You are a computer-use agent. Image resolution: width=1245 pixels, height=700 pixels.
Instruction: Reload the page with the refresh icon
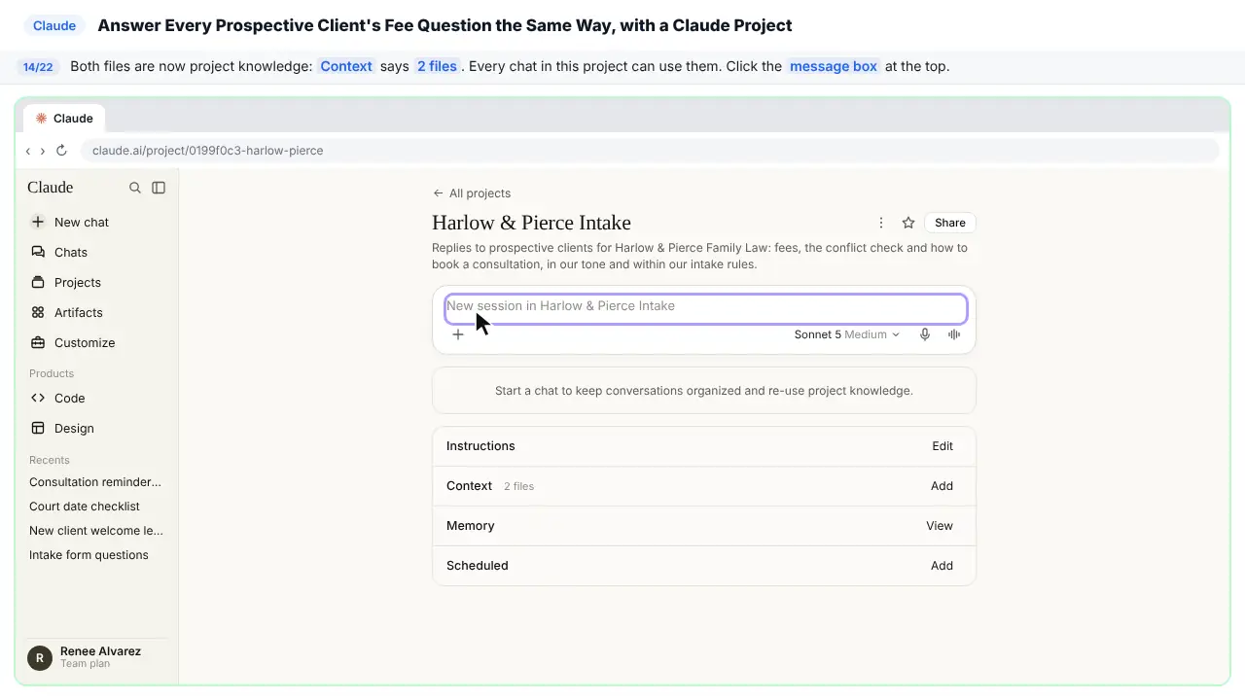tap(61, 151)
